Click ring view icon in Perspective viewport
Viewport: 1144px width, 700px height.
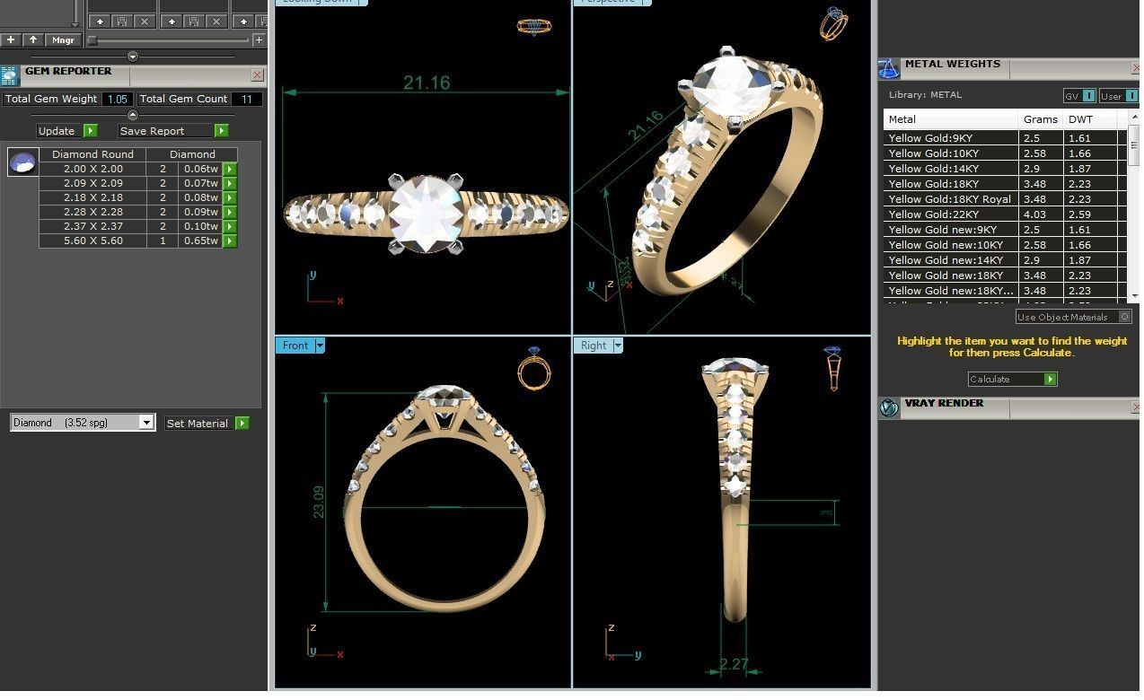tap(833, 23)
